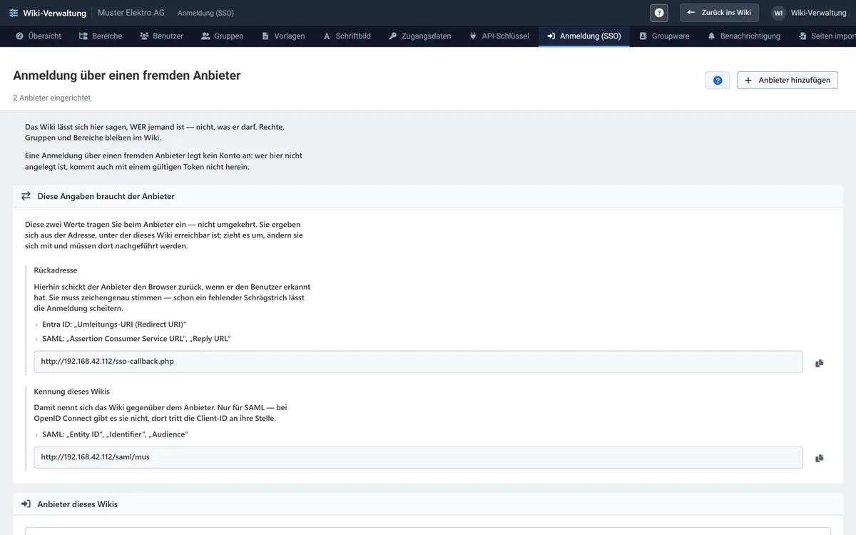Viewport: 856px width, 535px height.
Task: Open the Wiki-Verwaltung user menu label
Action: [818, 13]
